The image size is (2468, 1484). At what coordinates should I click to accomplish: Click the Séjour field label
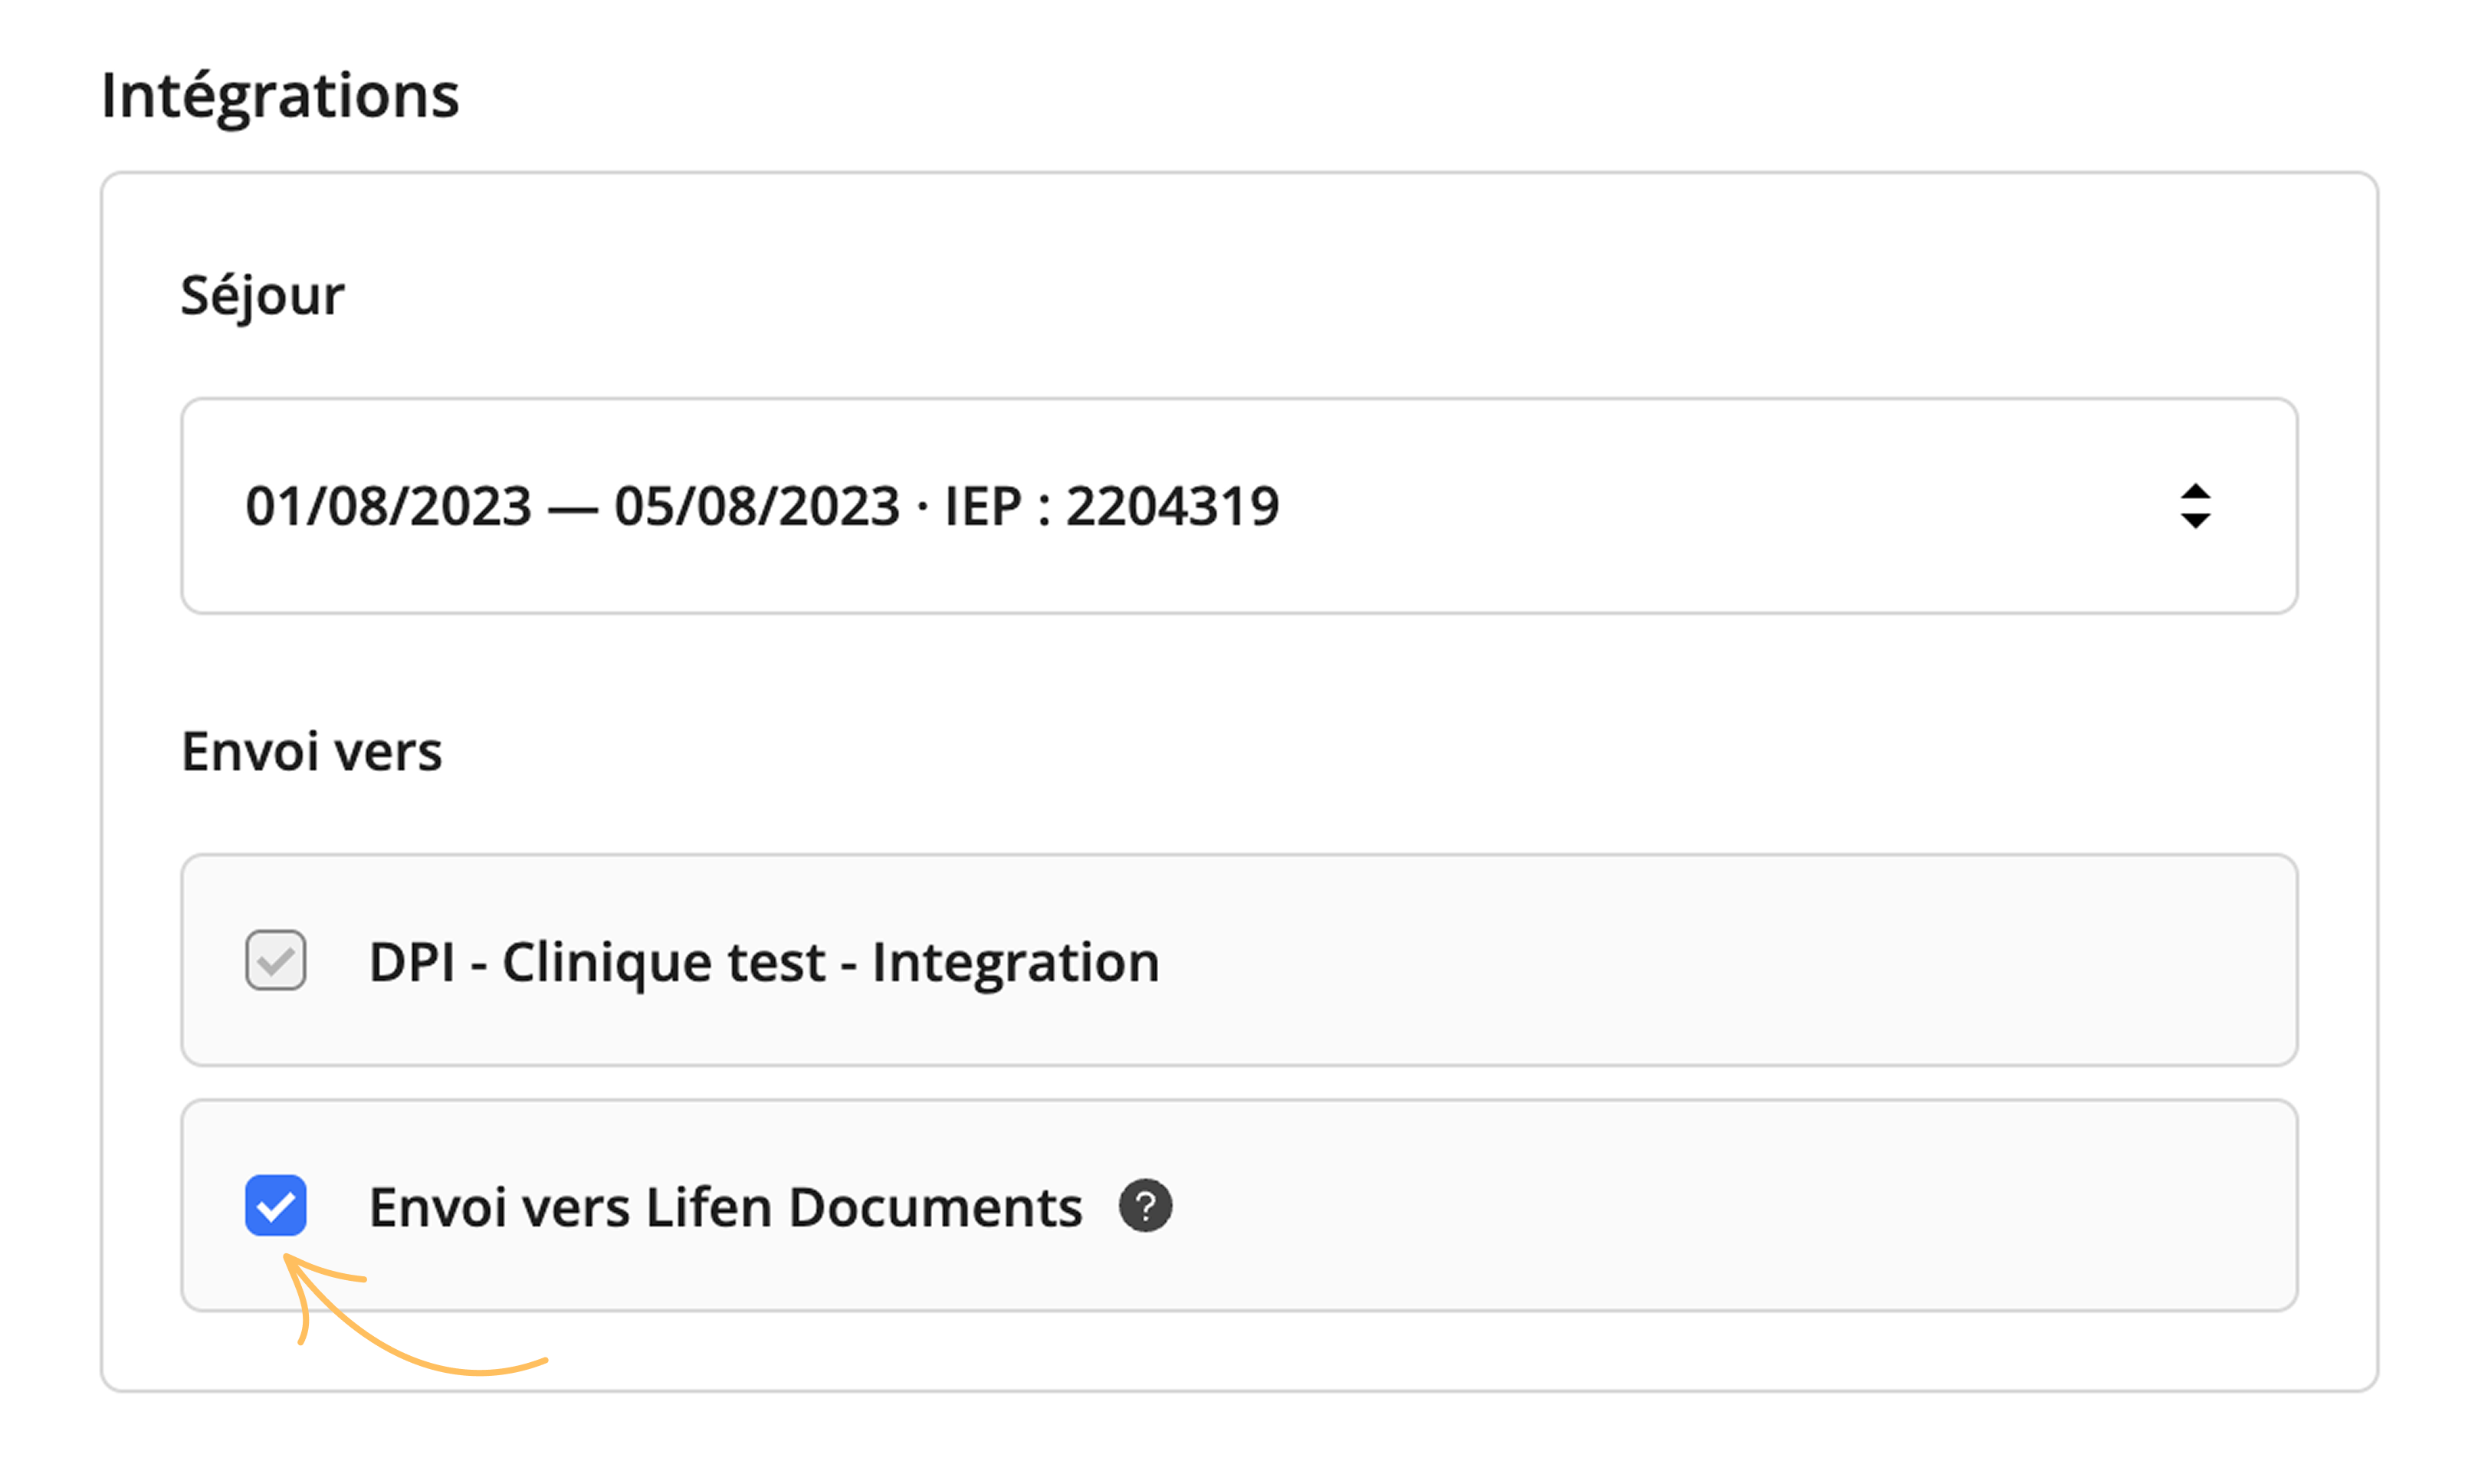263,296
